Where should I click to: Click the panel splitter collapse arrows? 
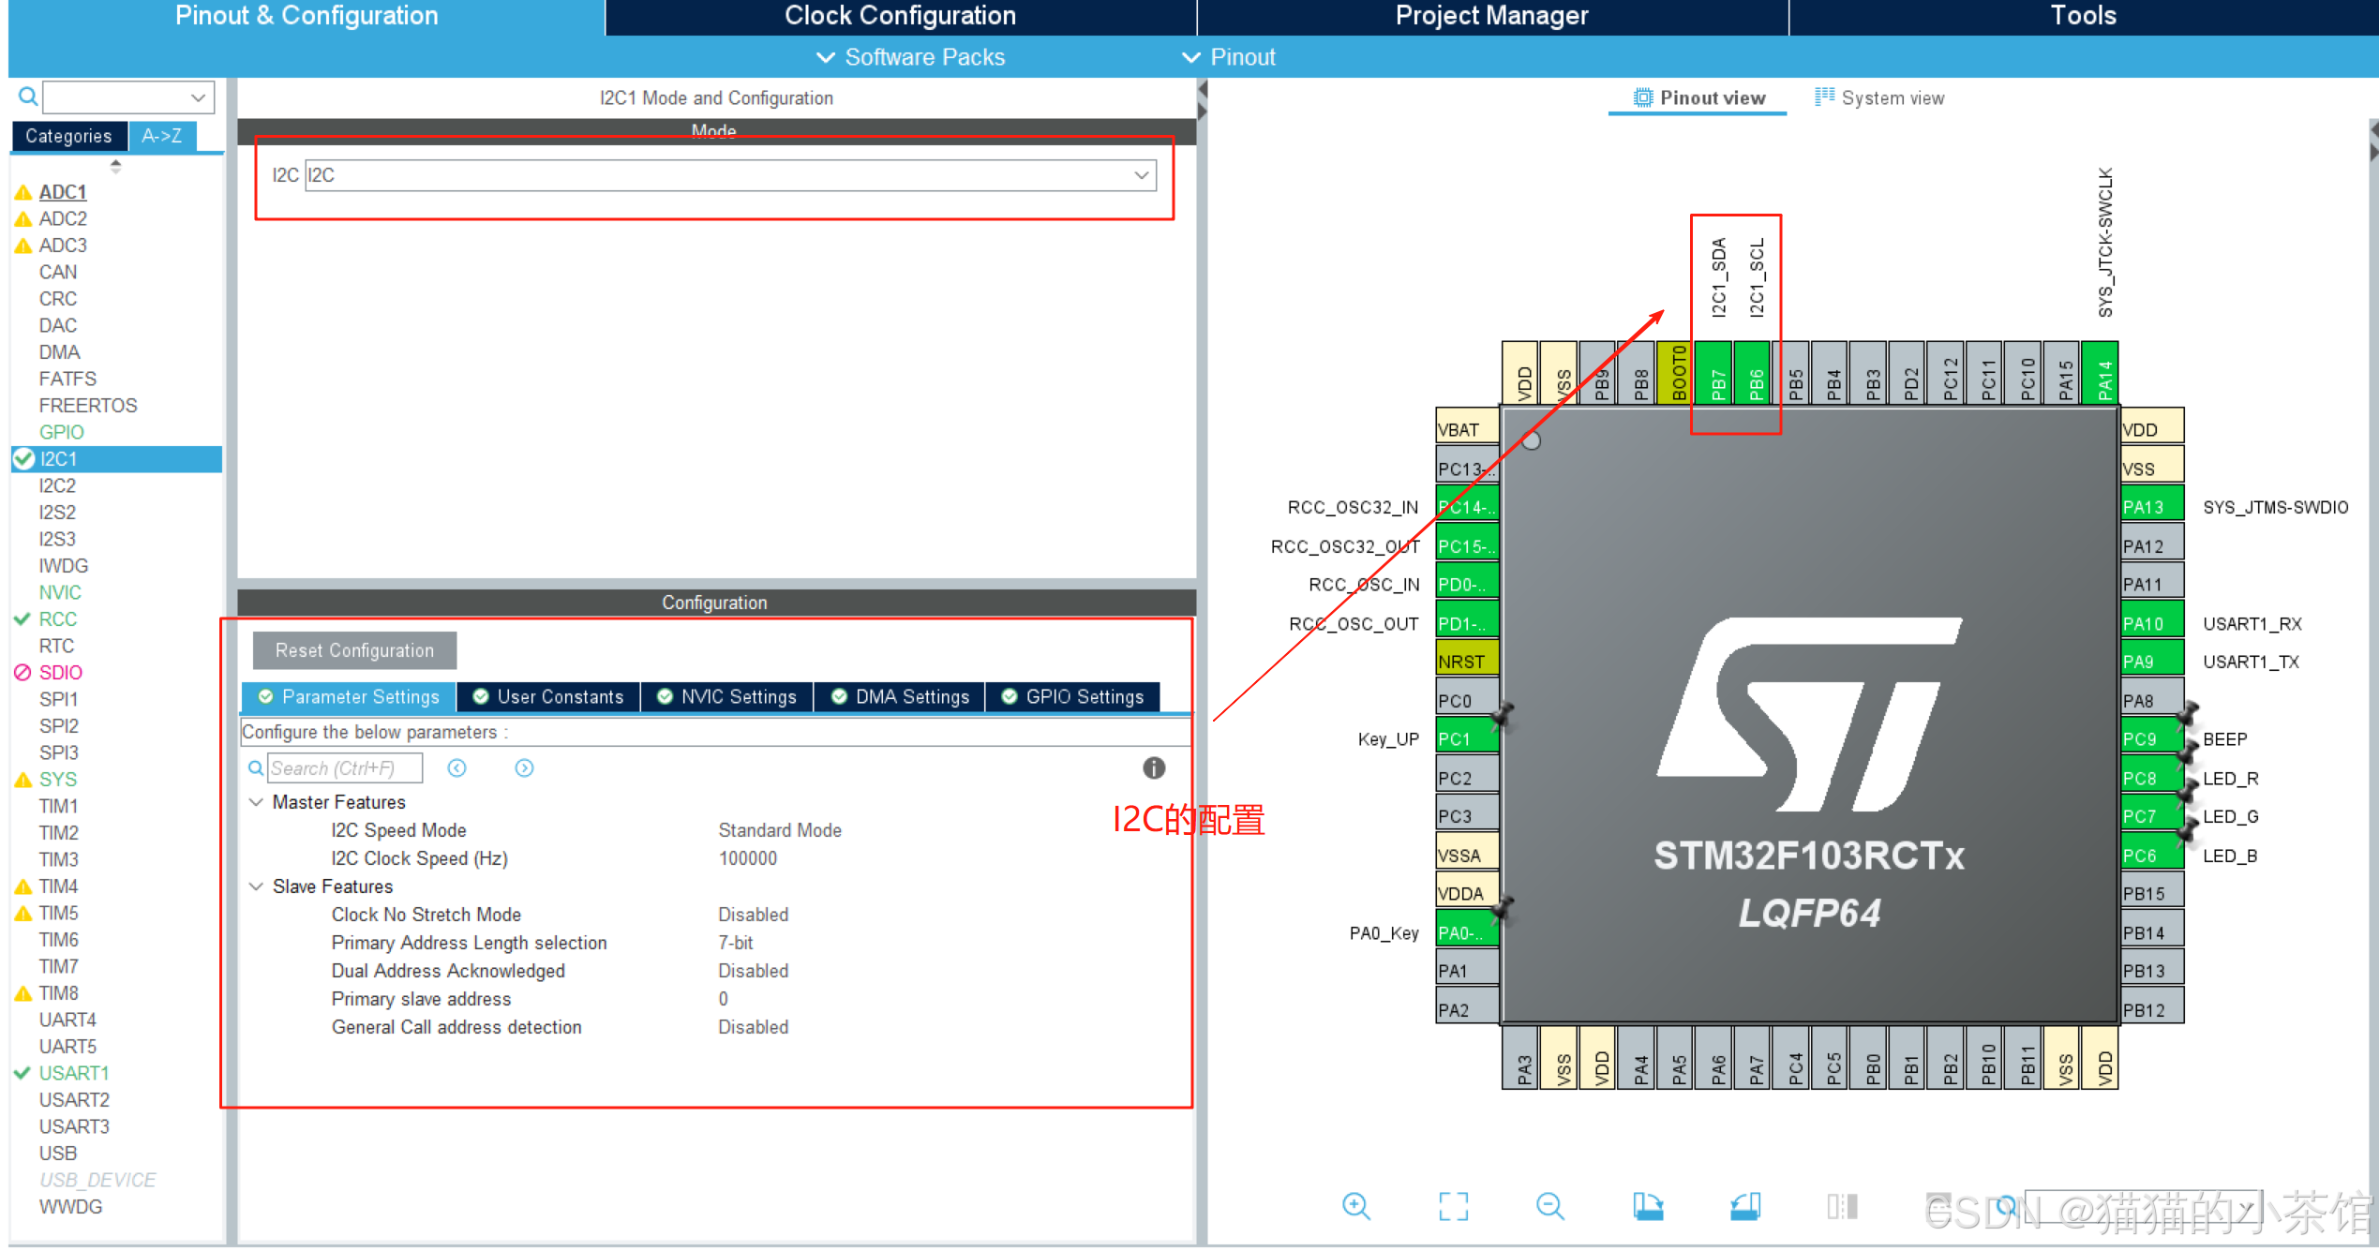[1203, 100]
